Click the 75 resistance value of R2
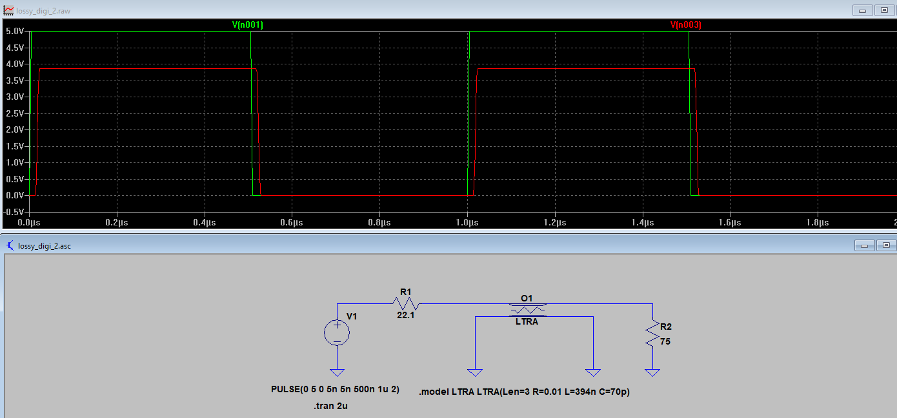The image size is (897, 418). coord(666,342)
